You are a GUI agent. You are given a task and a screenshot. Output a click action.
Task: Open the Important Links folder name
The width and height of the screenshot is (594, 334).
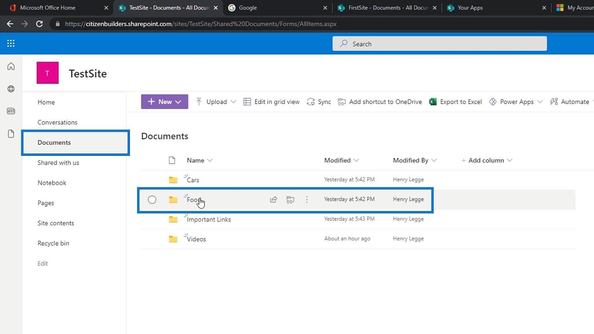[209, 219]
